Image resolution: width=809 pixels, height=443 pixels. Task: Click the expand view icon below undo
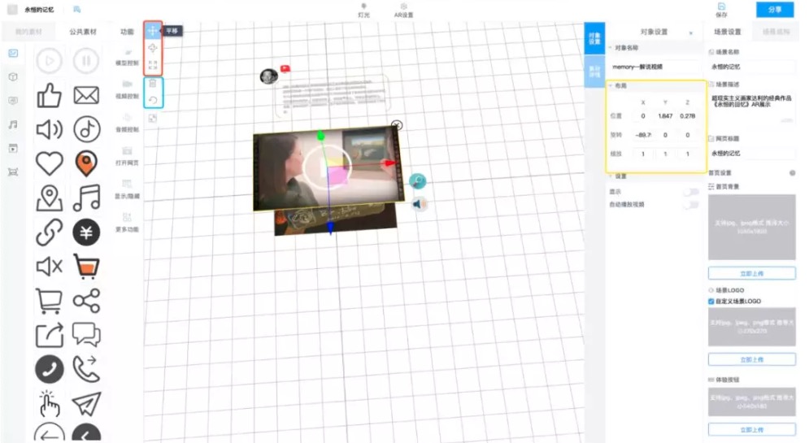[x=153, y=118]
